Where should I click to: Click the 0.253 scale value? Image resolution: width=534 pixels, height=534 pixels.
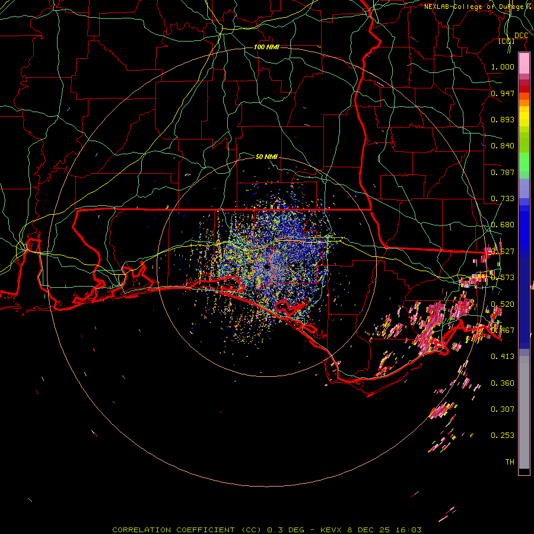[503, 436]
